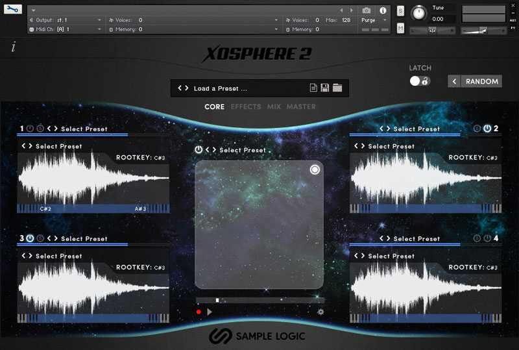Mute the instrument with M button

[400, 29]
